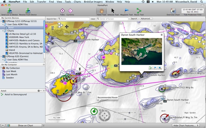Open gear actions menu in Astol panel

pos(39,91)
